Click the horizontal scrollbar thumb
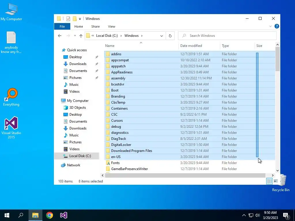The image size is (295, 221). click(185, 175)
